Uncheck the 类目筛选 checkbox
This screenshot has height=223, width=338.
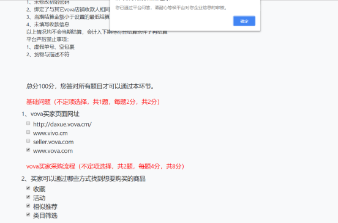pyautogui.click(x=28, y=214)
